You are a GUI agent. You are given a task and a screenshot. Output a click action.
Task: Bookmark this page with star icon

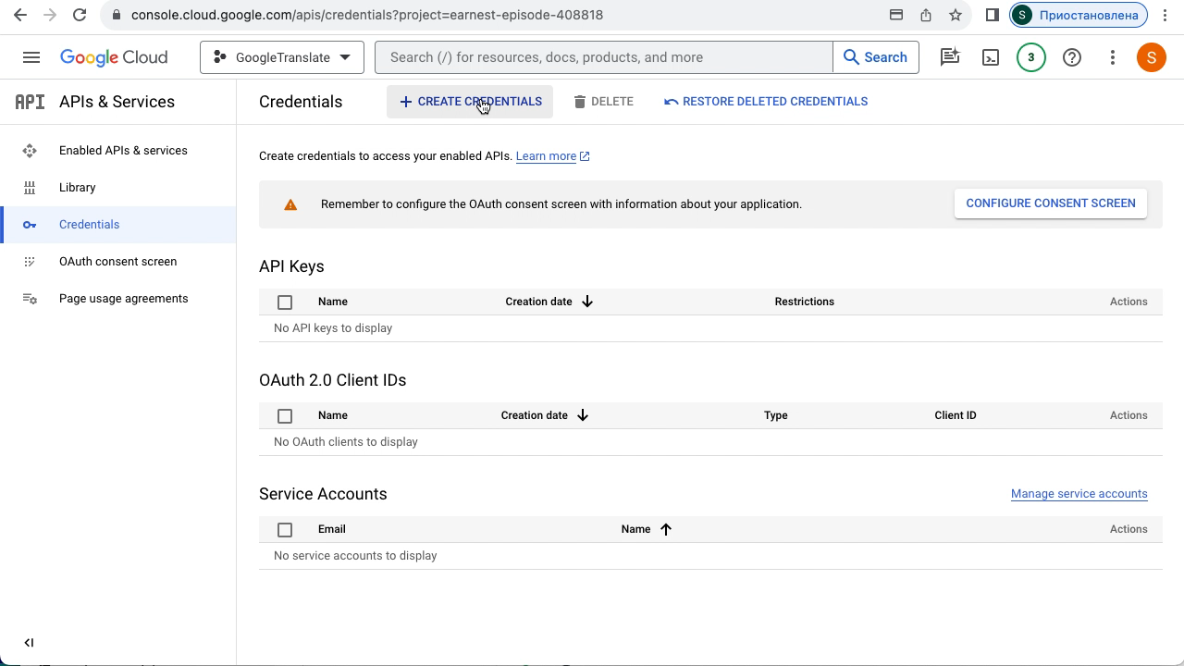pos(956,15)
